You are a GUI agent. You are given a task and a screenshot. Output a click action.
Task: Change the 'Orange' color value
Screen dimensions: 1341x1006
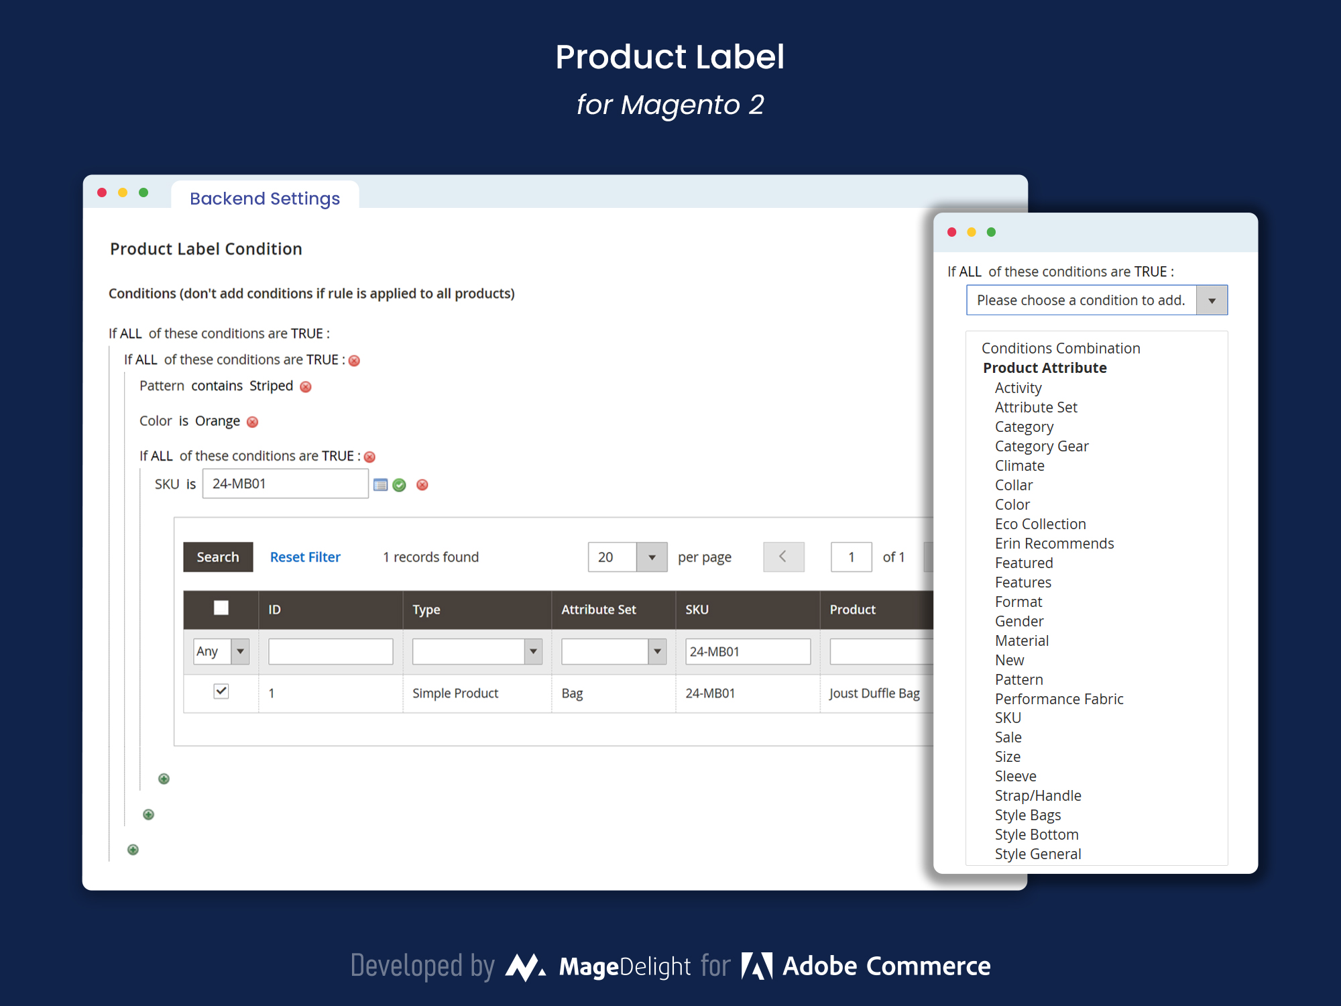tap(217, 421)
